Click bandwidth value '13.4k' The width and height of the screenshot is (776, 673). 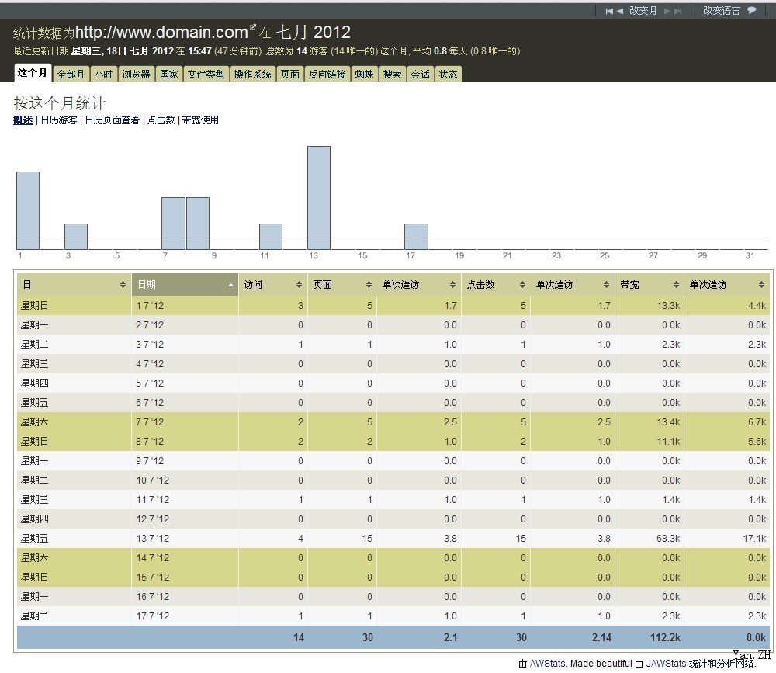coord(668,422)
